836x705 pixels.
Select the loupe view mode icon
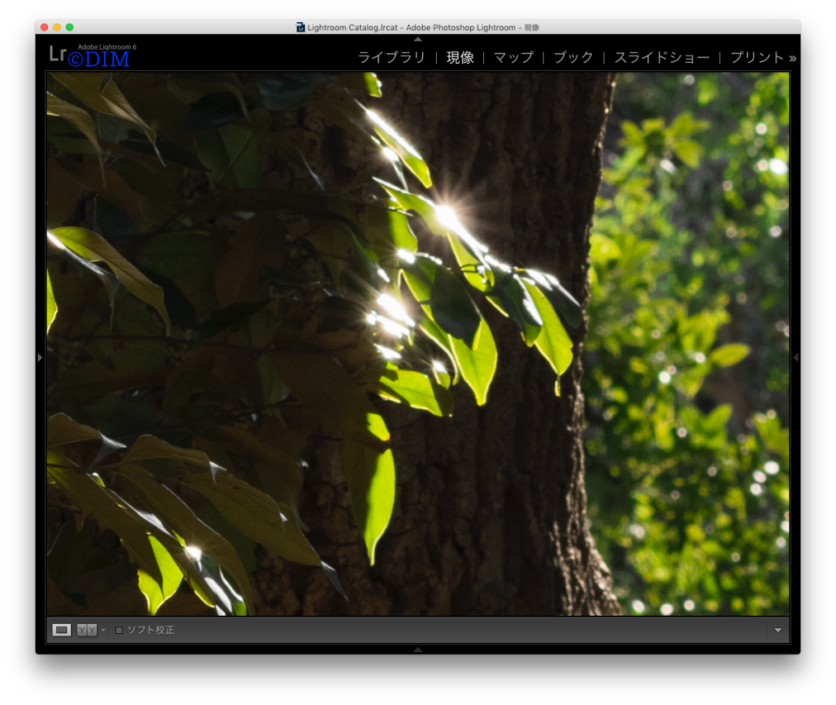click(61, 630)
